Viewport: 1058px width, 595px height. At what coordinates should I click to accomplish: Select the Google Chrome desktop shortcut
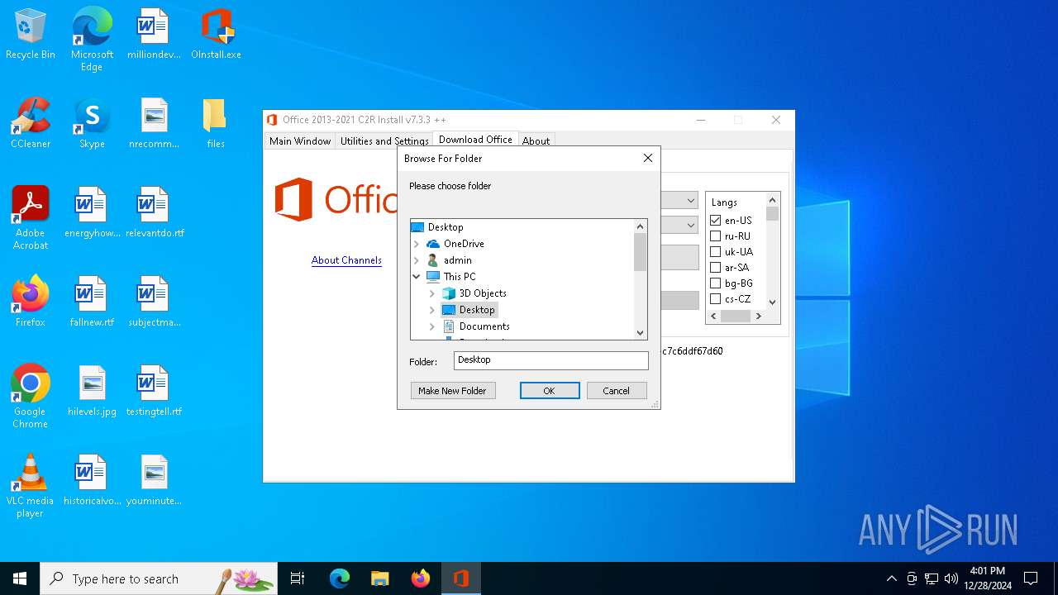point(31,397)
